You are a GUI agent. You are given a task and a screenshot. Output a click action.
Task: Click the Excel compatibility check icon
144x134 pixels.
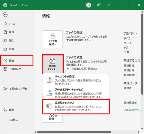49,106
